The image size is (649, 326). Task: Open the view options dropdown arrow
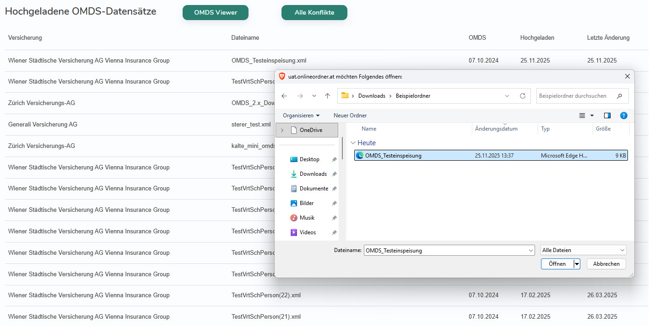[x=592, y=116]
